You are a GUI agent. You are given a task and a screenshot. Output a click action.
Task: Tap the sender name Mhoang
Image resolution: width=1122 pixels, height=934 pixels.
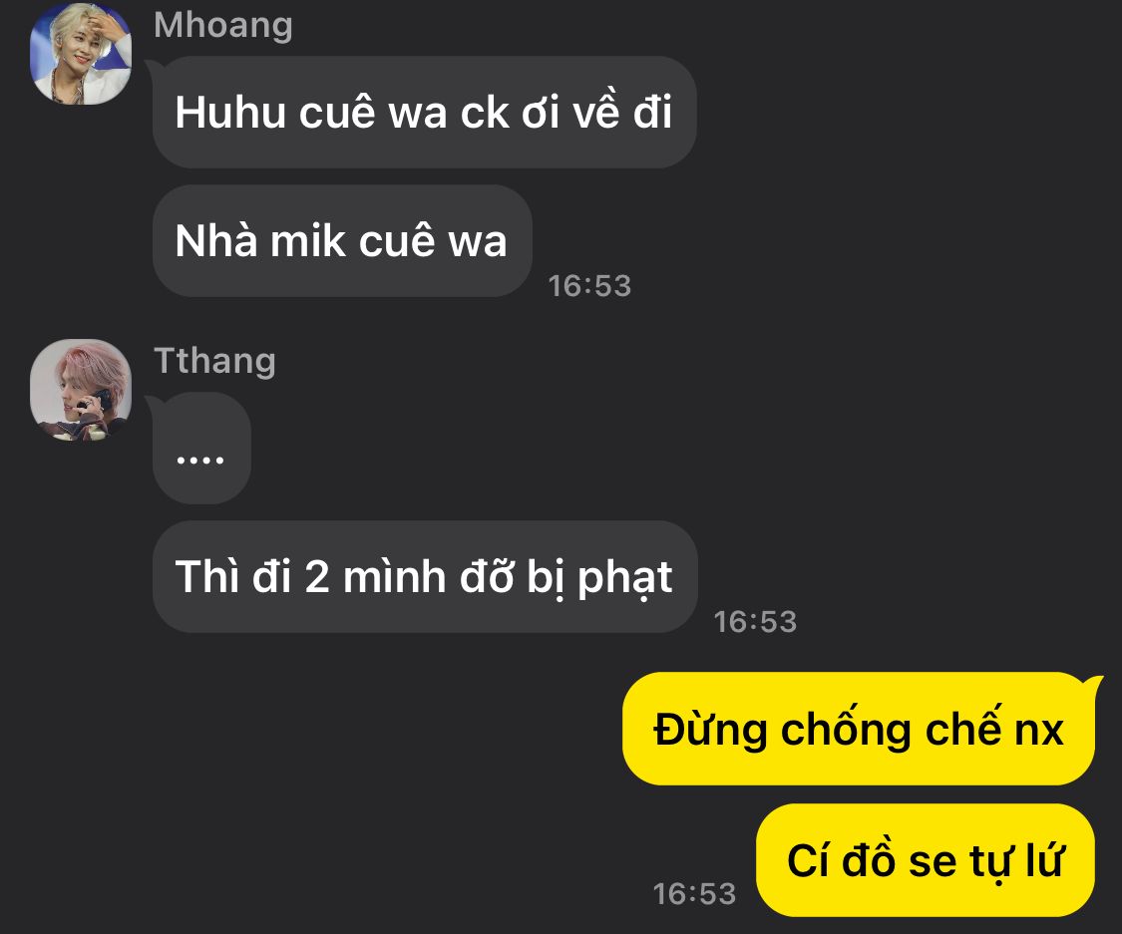223,26
